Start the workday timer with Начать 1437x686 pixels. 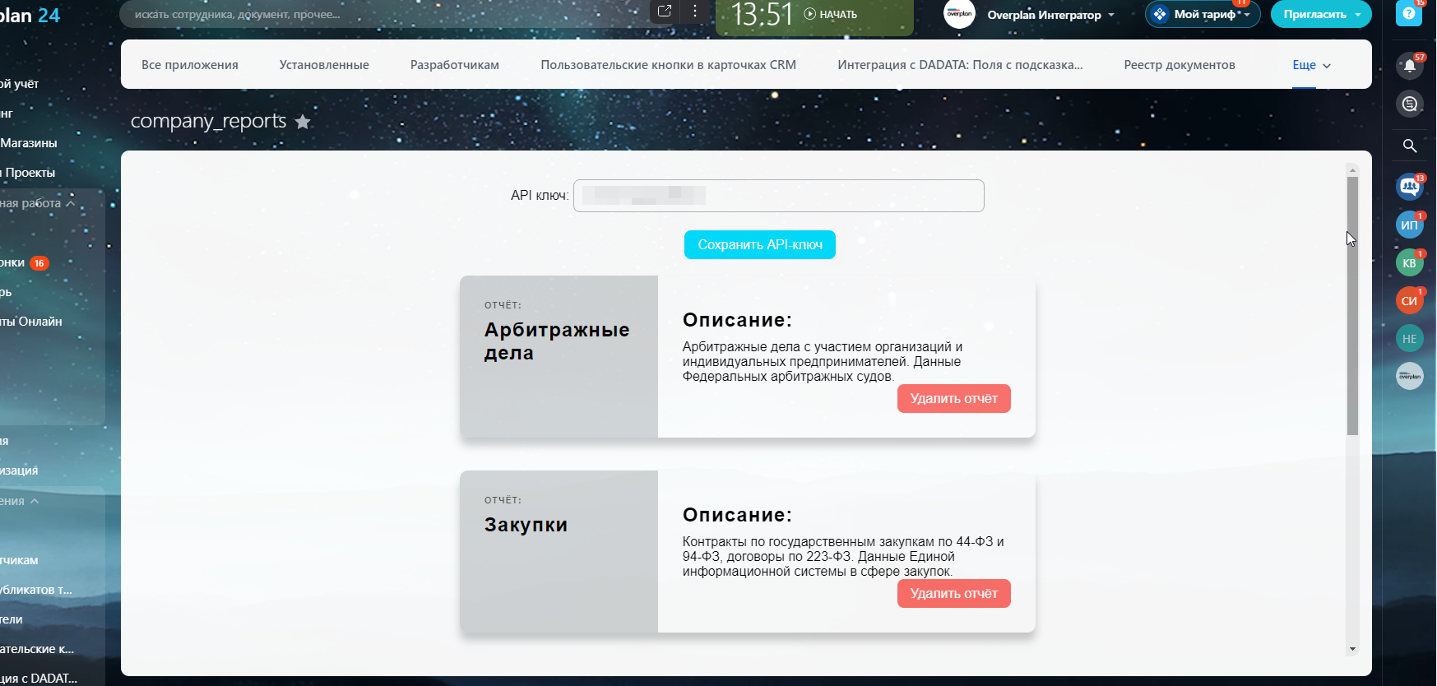tap(831, 14)
